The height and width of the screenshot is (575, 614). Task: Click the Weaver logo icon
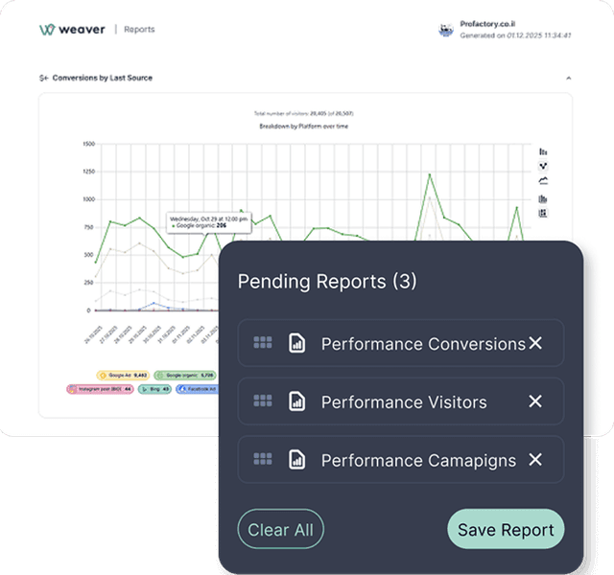point(46,30)
